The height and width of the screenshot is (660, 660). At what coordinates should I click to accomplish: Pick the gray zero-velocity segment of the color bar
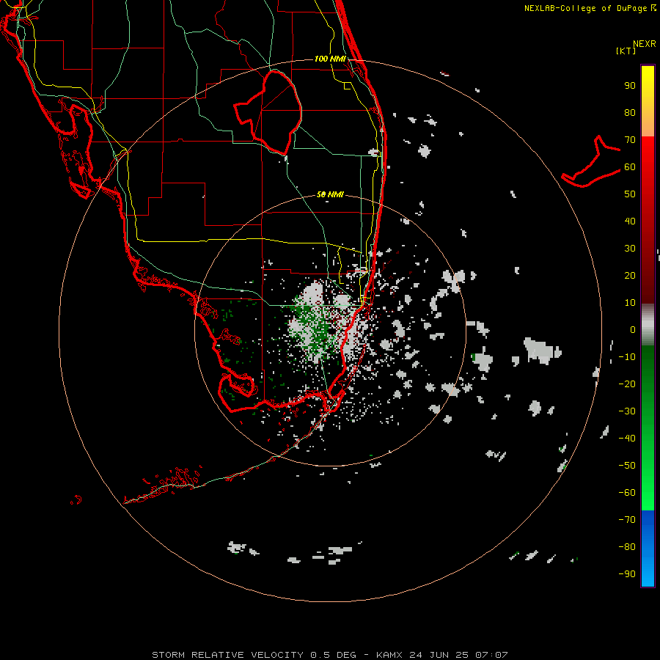[x=648, y=325]
